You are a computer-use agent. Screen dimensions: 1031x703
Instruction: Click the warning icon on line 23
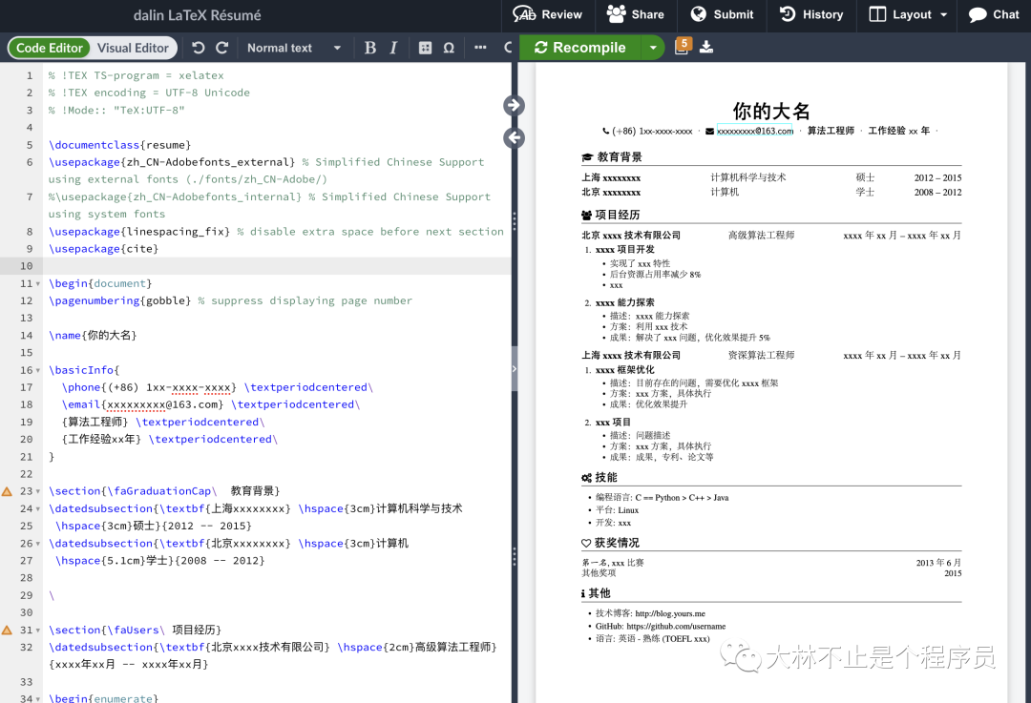click(x=8, y=491)
